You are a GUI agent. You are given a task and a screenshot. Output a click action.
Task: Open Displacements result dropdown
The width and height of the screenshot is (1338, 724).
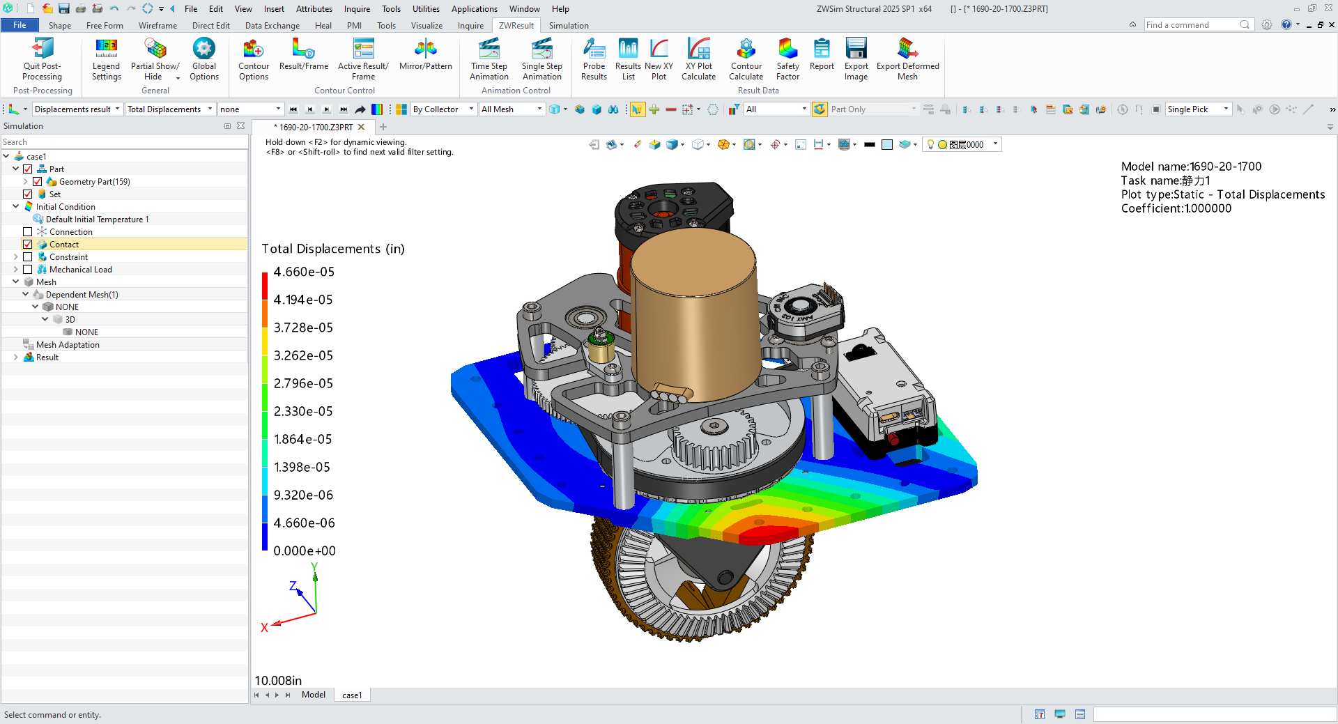pyautogui.click(x=77, y=109)
